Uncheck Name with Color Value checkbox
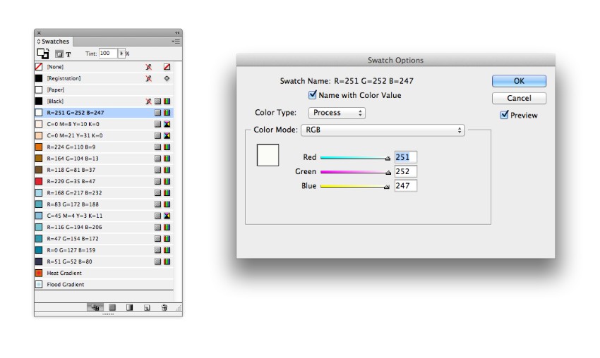 pyautogui.click(x=313, y=94)
